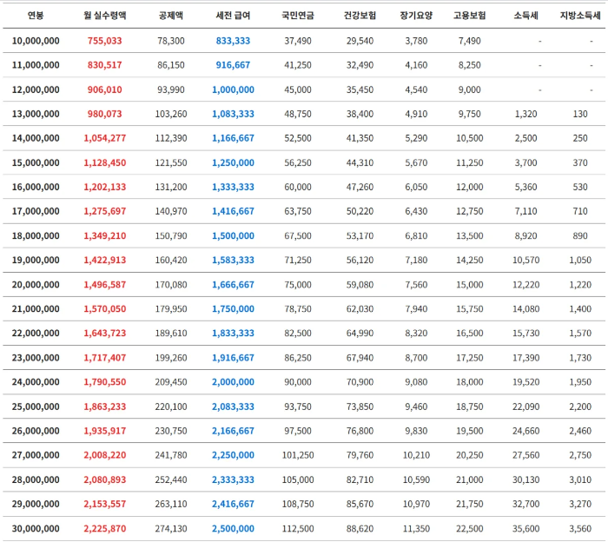The image size is (608, 542).
Task: Select health insurance value 44,310
Action: 360,162
